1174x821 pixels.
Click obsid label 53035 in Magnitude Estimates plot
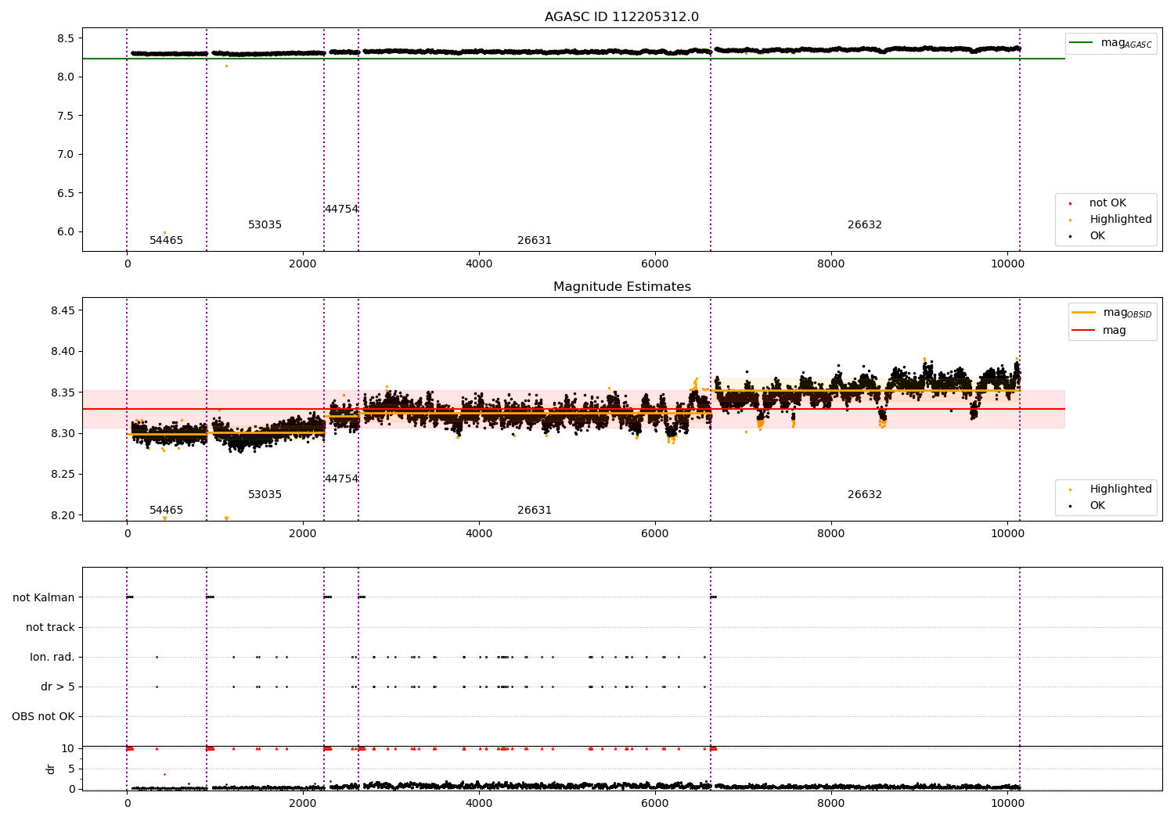pyautogui.click(x=265, y=495)
